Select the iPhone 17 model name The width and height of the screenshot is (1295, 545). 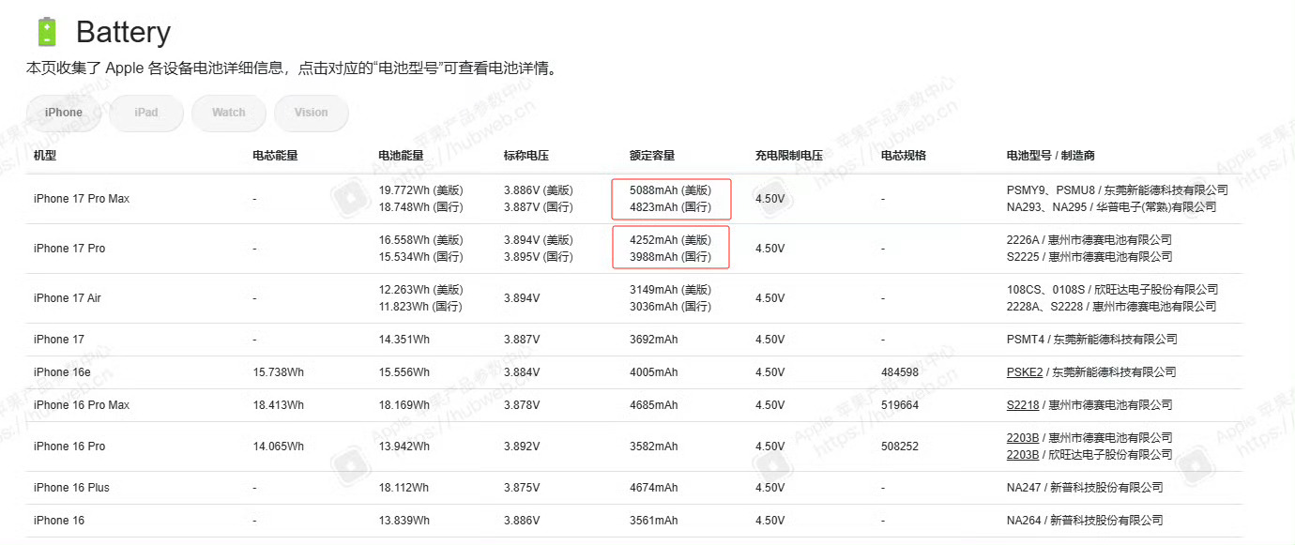[x=58, y=340]
